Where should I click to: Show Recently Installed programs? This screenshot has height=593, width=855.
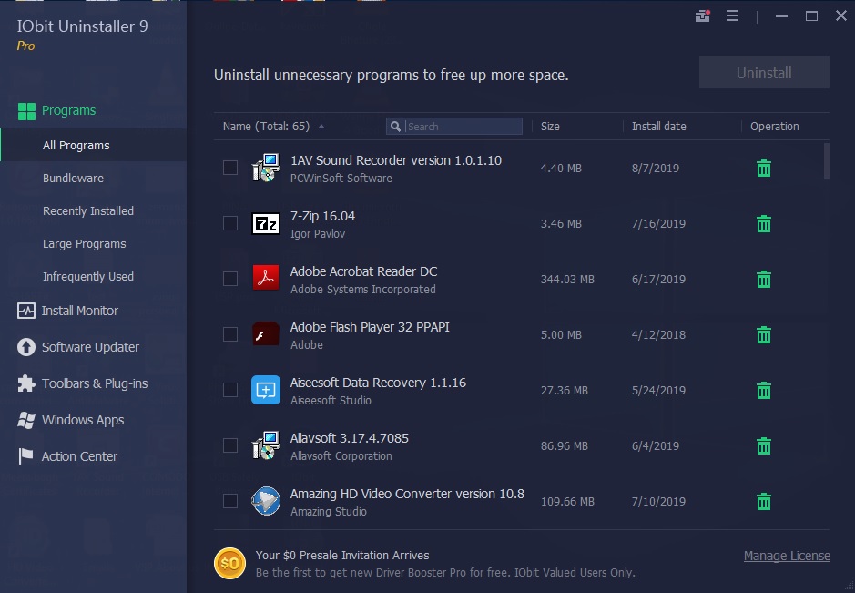(x=87, y=211)
